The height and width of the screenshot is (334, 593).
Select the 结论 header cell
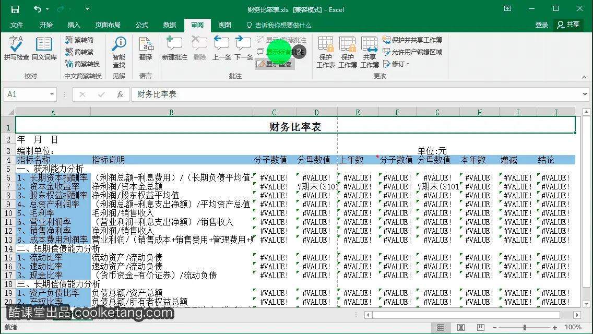point(556,160)
